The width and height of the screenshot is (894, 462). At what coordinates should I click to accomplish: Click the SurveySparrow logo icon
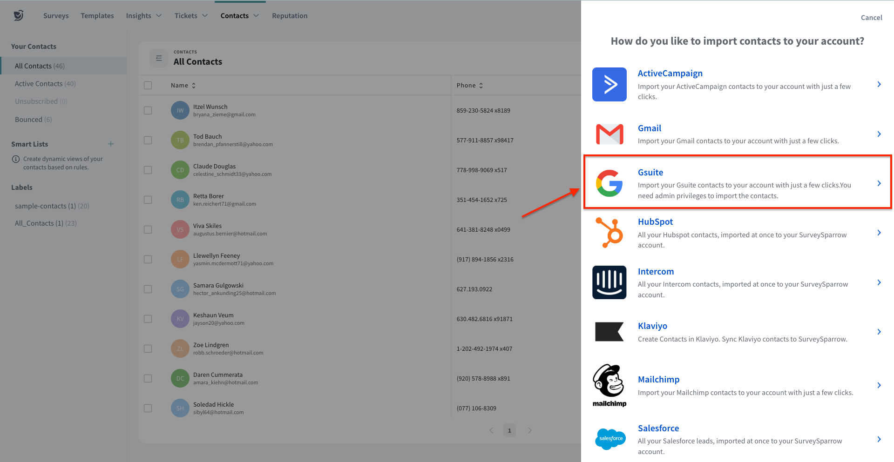(19, 15)
